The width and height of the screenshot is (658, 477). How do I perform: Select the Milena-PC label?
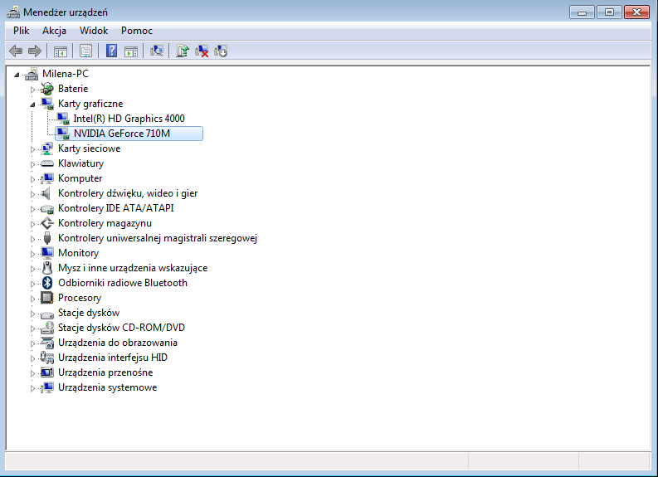(x=66, y=74)
